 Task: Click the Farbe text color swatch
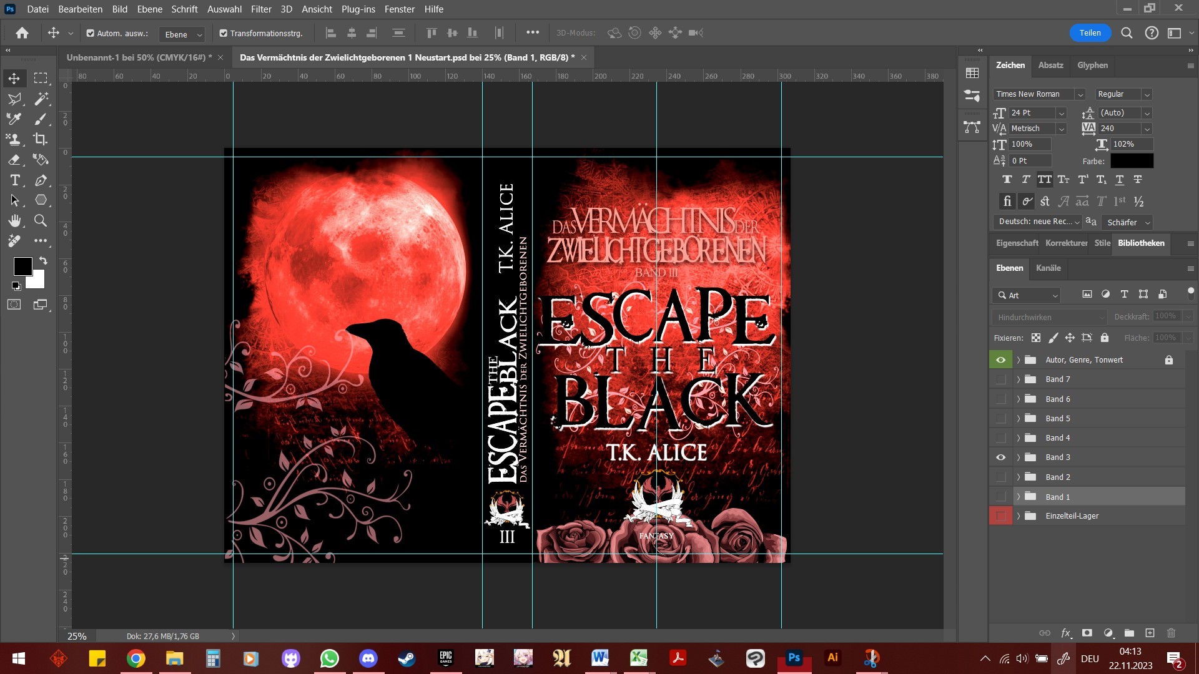point(1132,161)
